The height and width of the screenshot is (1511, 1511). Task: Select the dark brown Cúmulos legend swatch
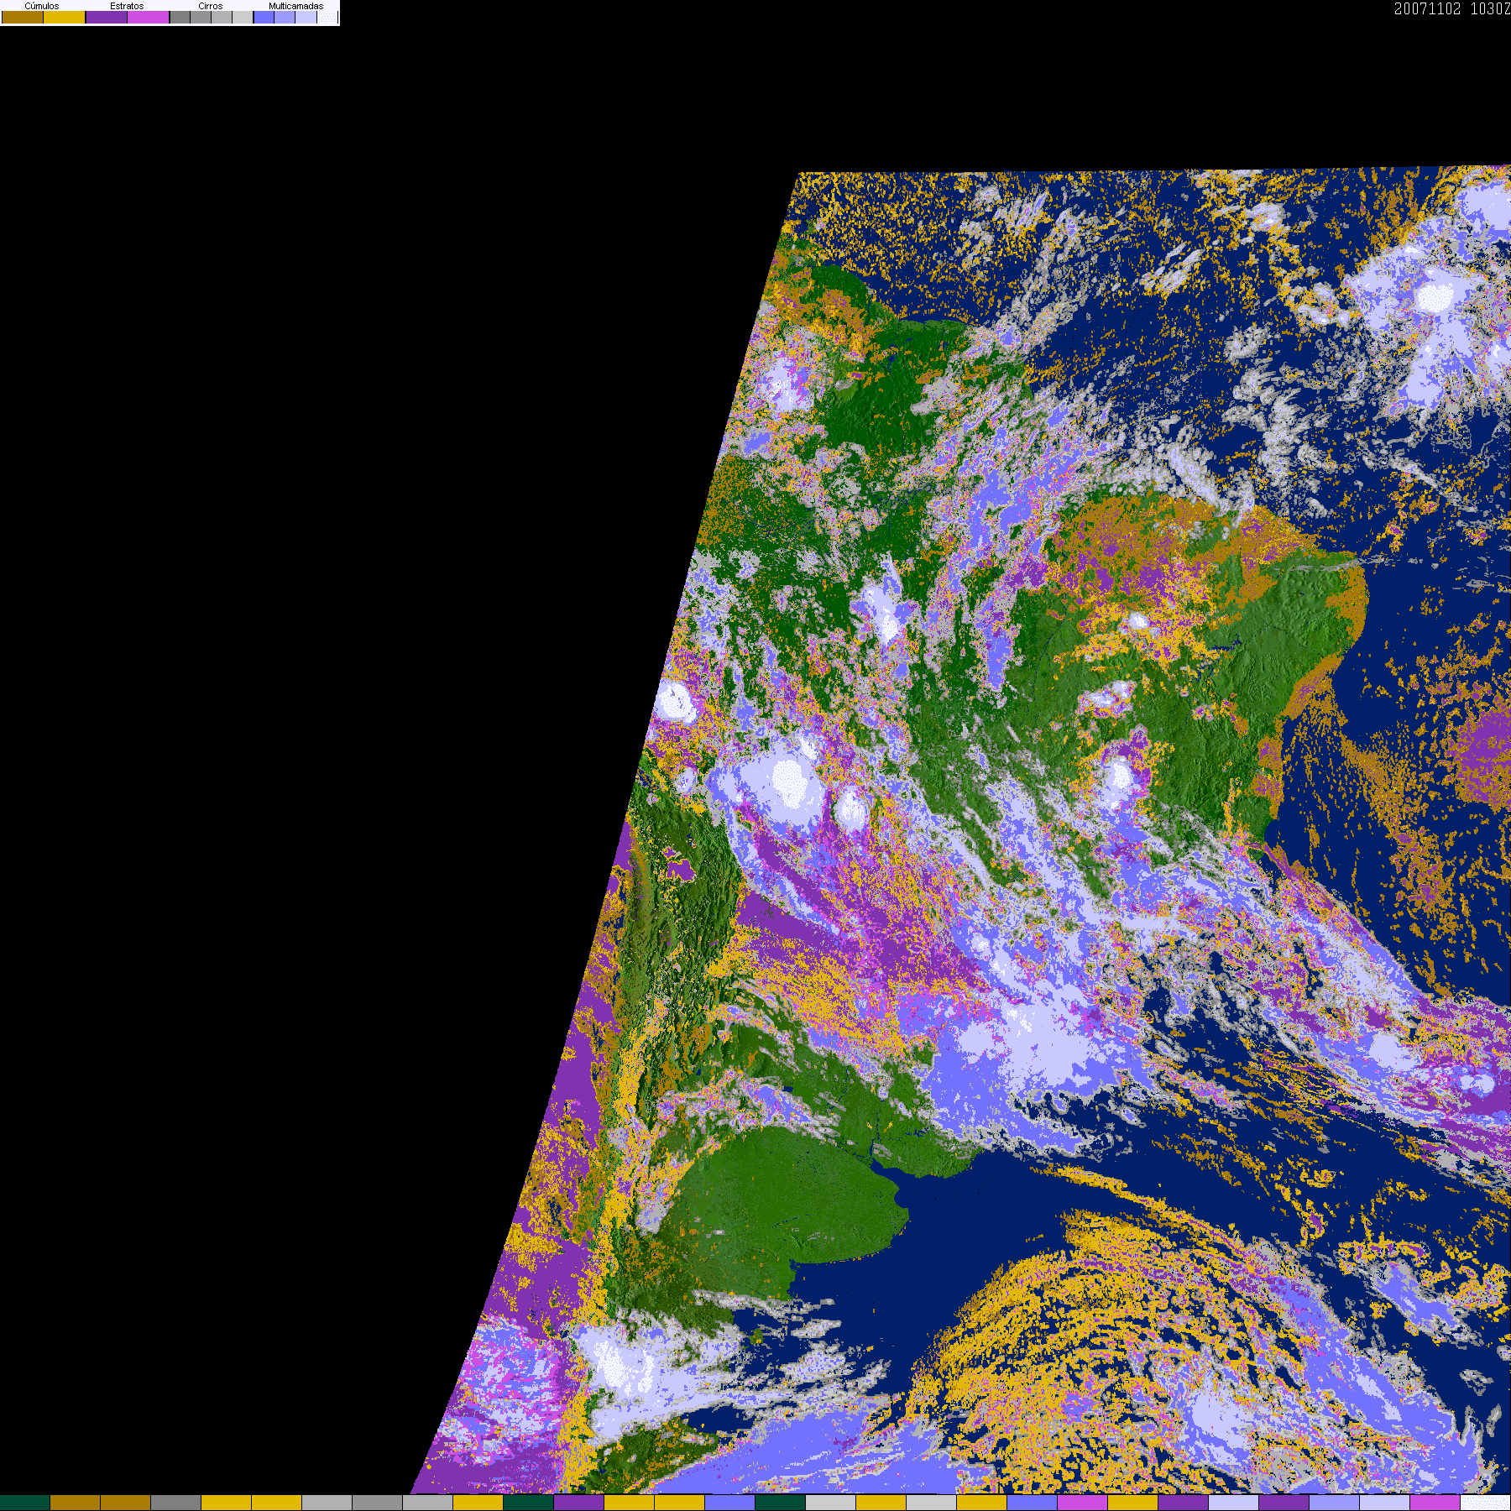[x=23, y=17]
